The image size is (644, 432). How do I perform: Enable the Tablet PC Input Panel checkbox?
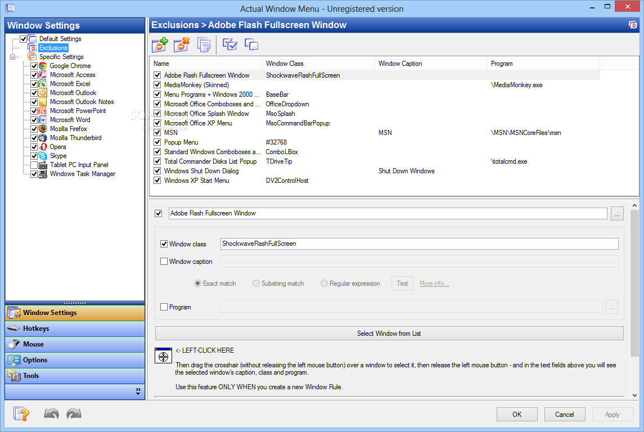34,165
